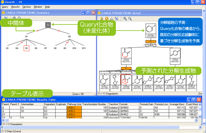This screenshot has height=133, width=206.
Task: Click the C6H4O2 formula cell
Action: 129,114
